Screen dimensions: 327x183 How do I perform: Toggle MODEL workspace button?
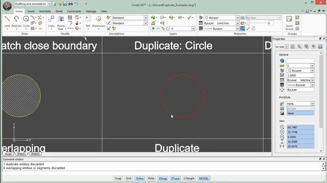204,178
